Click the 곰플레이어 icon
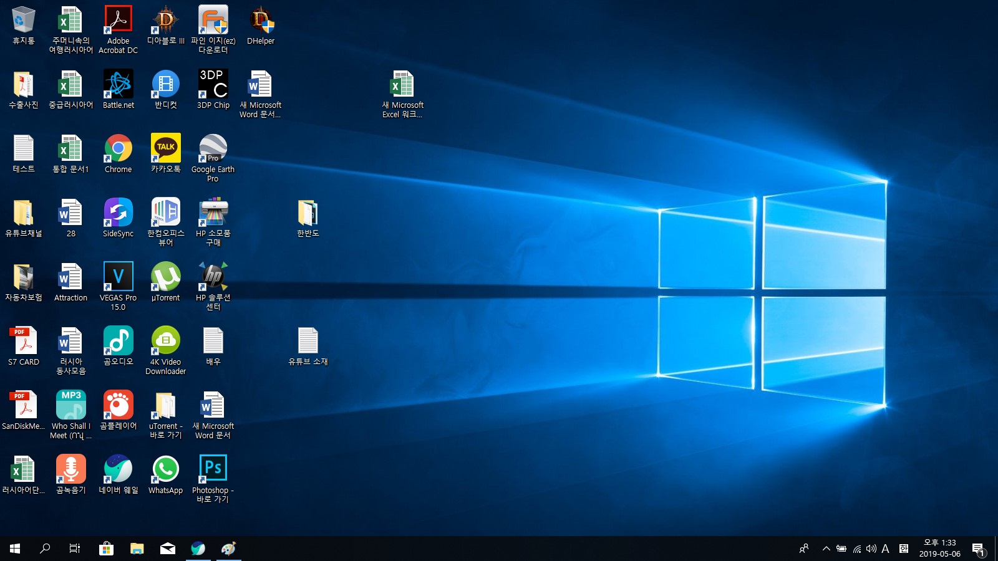Image resolution: width=998 pixels, height=561 pixels. [x=119, y=411]
